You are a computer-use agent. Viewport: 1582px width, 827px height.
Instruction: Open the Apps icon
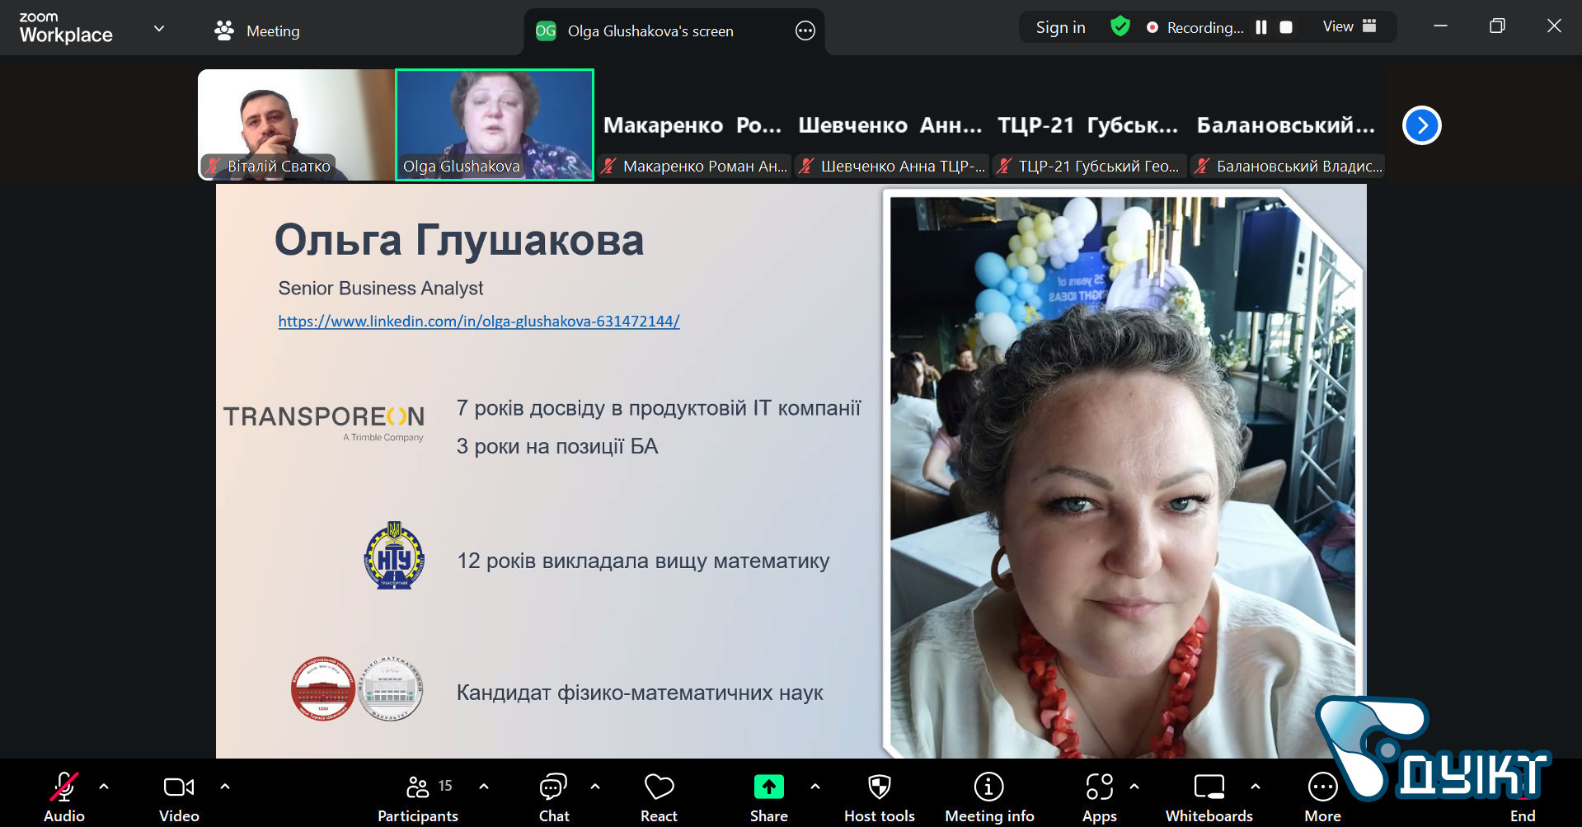[1099, 788]
